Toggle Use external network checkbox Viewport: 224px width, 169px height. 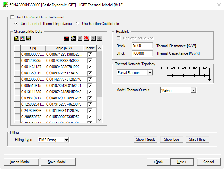(118, 38)
